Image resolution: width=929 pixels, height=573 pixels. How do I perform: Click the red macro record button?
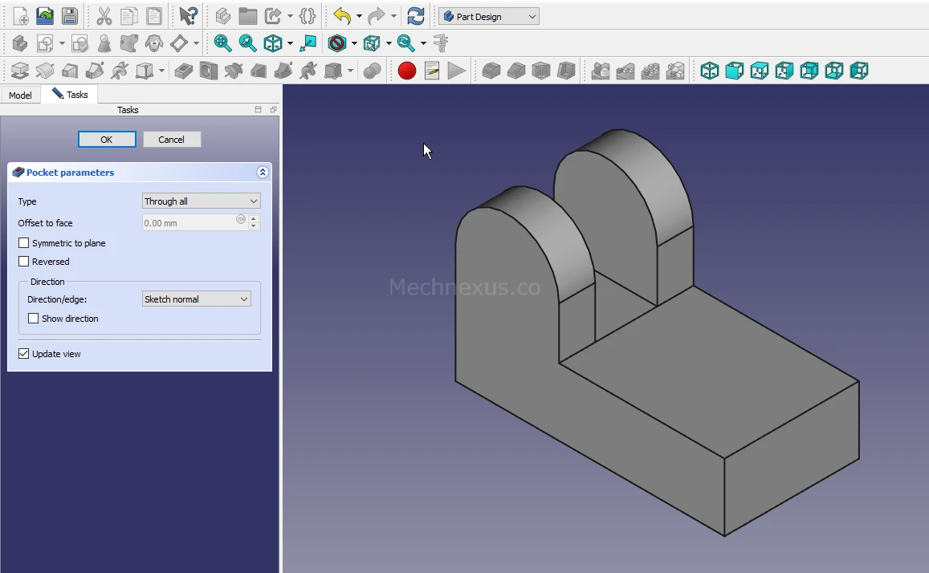tap(407, 71)
